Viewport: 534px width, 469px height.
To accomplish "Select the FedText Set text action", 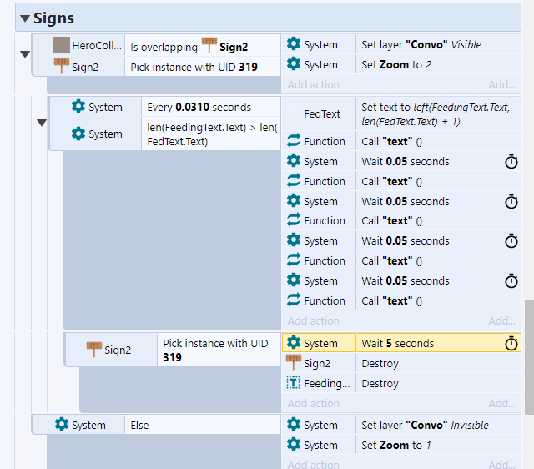I will pos(434,114).
